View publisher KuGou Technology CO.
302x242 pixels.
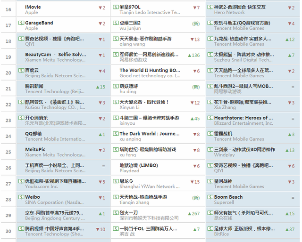(55, 107)
